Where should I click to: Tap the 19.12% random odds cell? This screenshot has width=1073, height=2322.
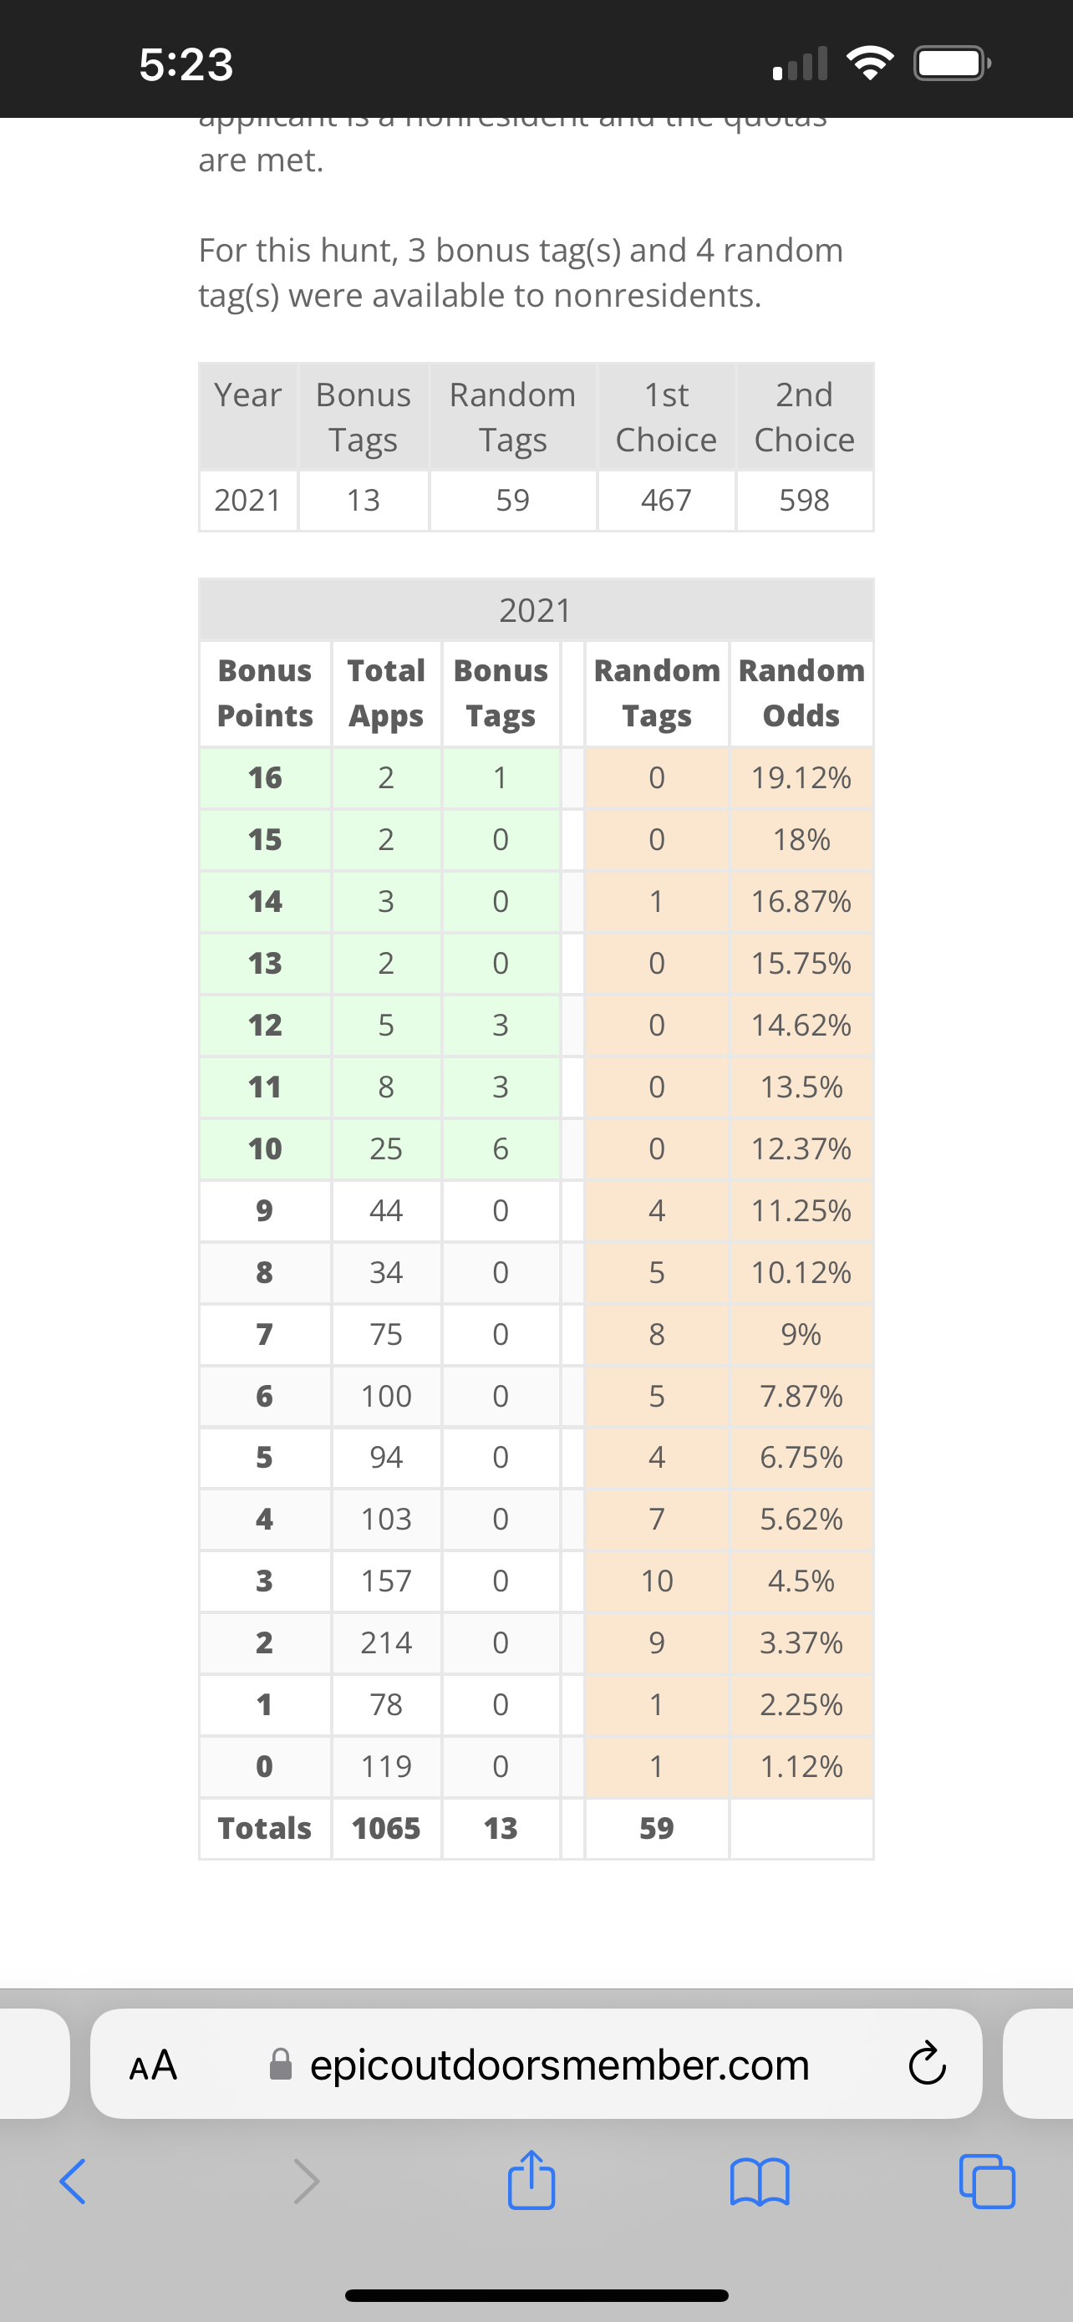(801, 778)
